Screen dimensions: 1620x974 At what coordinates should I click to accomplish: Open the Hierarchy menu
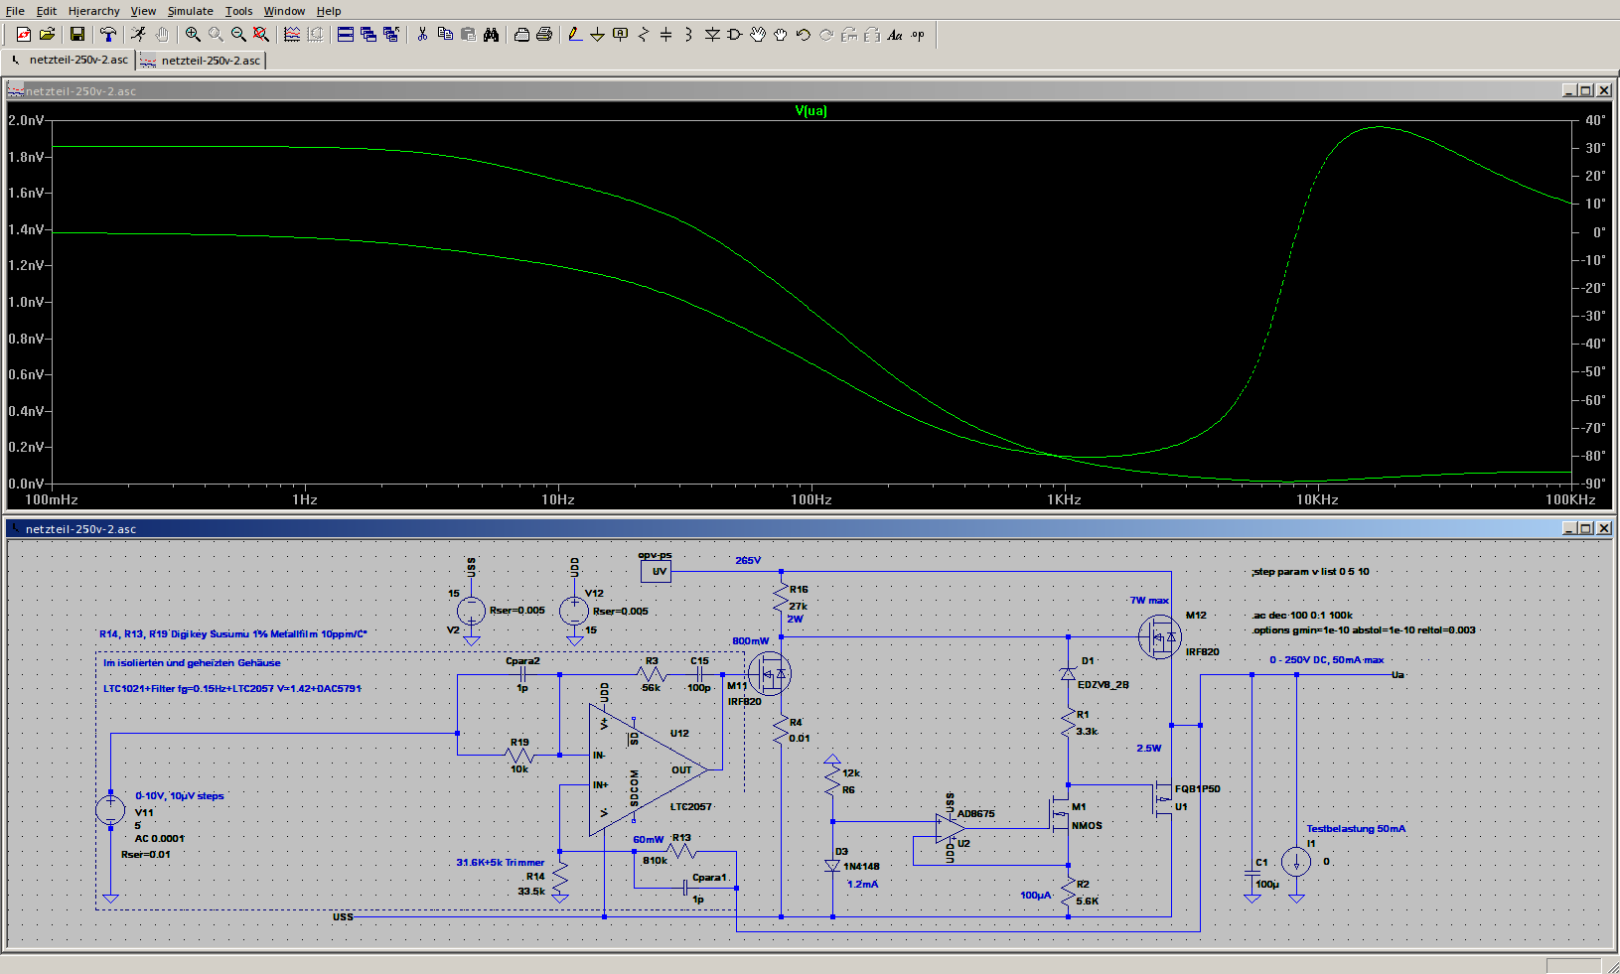pyautogui.click(x=93, y=11)
